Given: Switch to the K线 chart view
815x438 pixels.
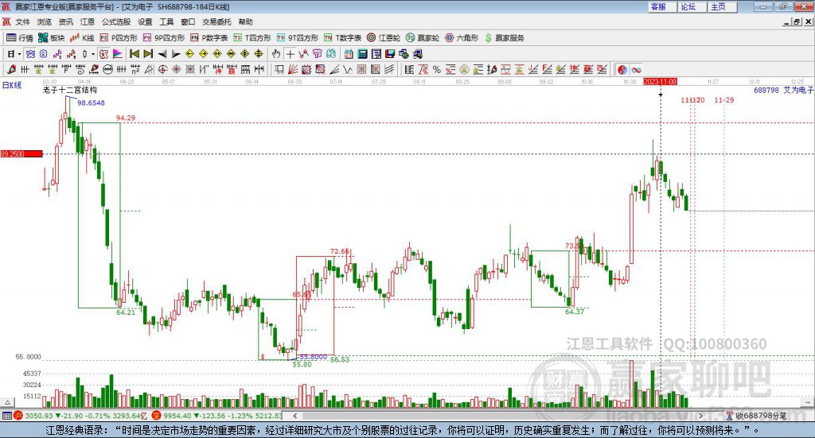Looking at the screenshot, I should coord(82,38).
